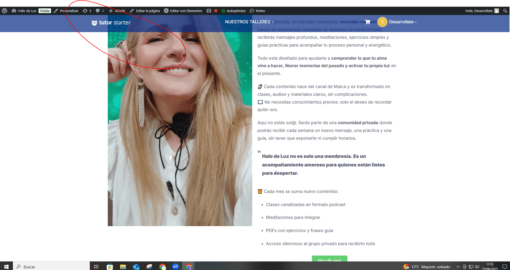Click 'Meditaciones para integrar' item
The image size is (510, 270).
coord(293,217)
